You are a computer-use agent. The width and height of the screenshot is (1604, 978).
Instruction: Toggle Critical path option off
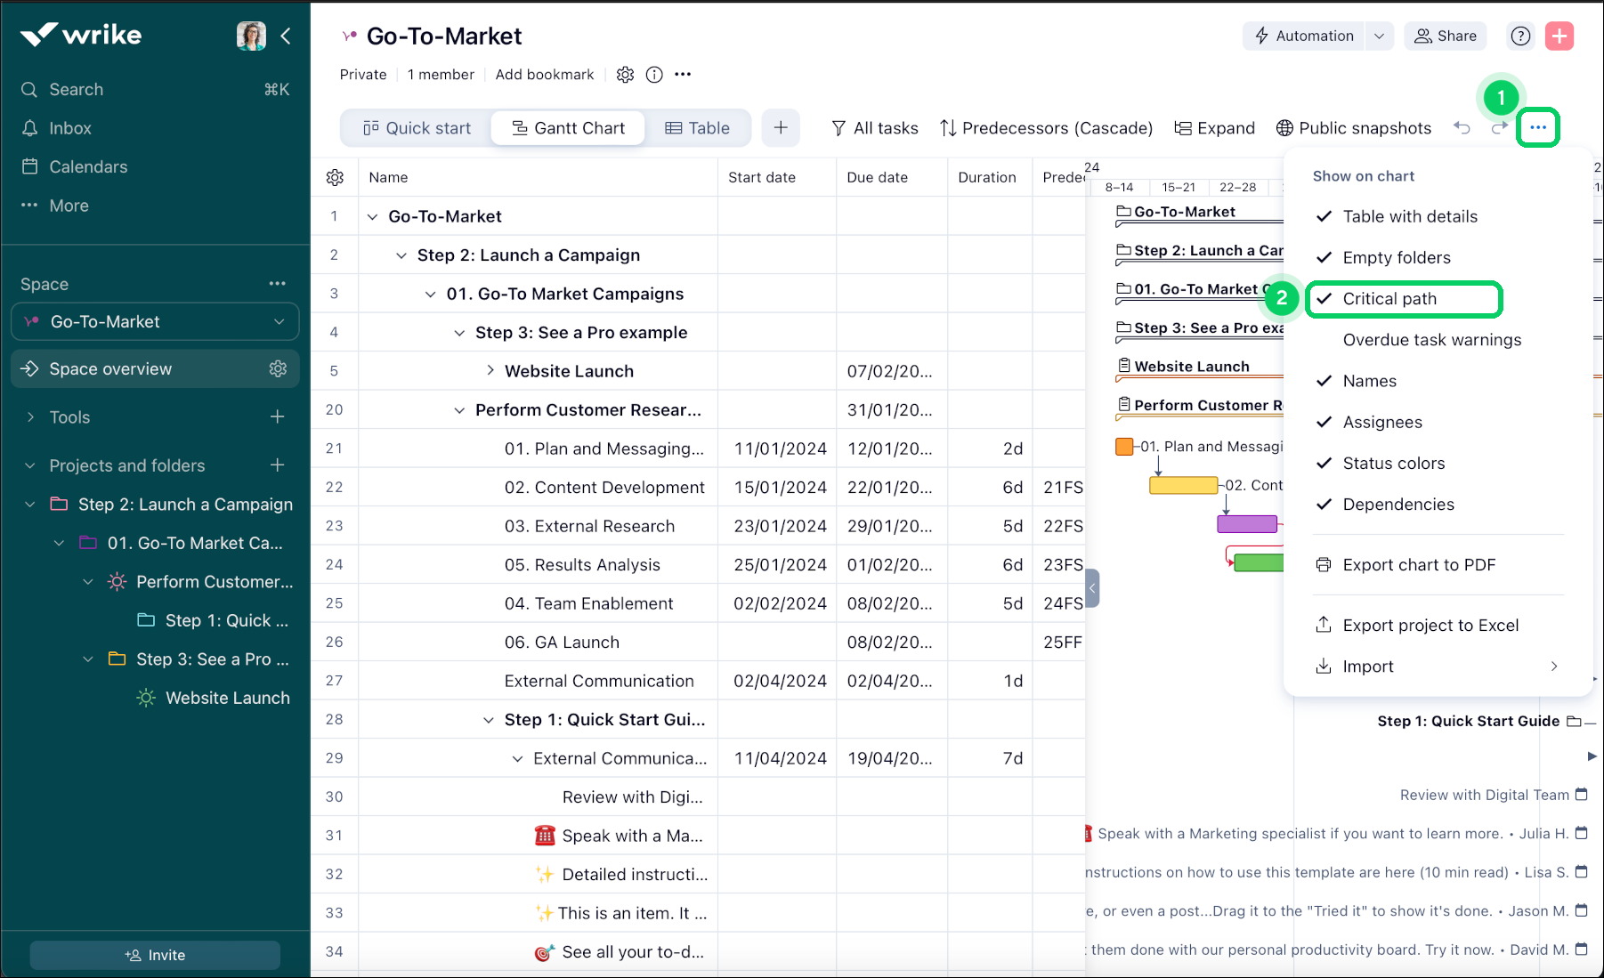pyautogui.click(x=1389, y=299)
